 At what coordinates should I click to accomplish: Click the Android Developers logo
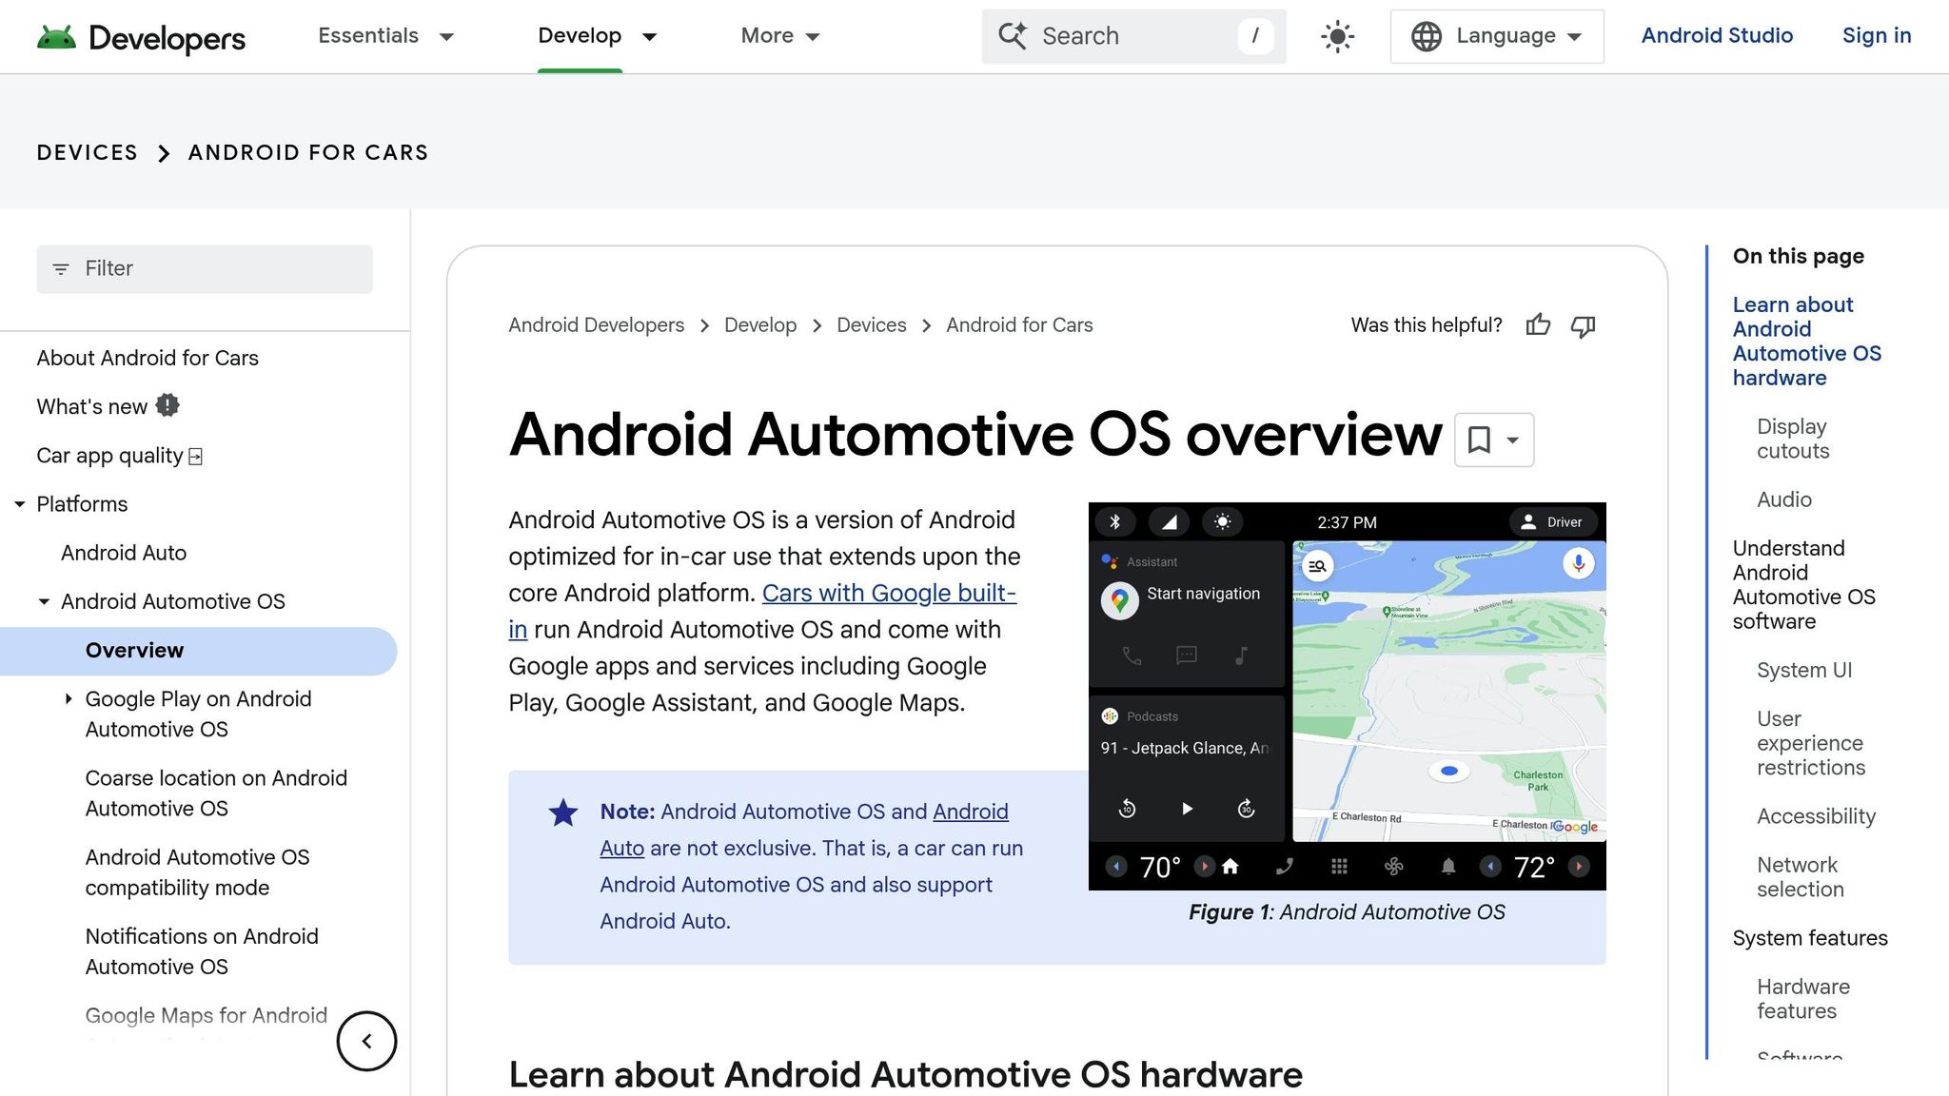pos(141,36)
